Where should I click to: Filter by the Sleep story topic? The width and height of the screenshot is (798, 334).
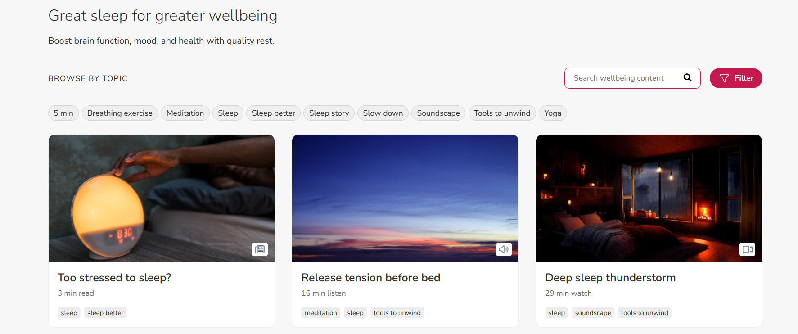pyautogui.click(x=329, y=113)
